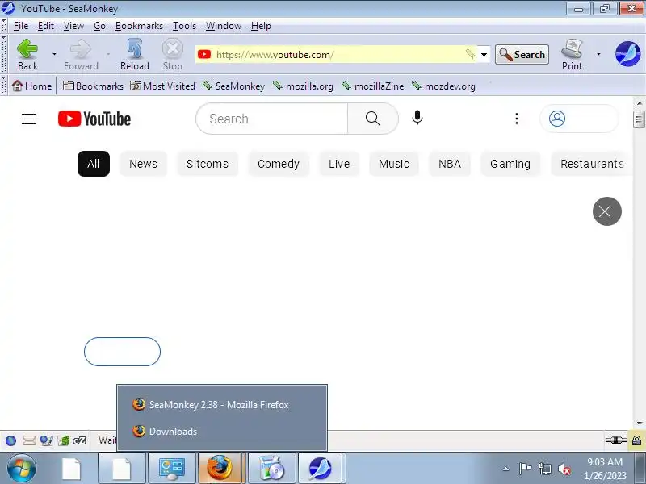Click the SeaMonkey throbber logo in the toolbar
This screenshot has height=484, width=646.
pyautogui.click(x=627, y=53)
